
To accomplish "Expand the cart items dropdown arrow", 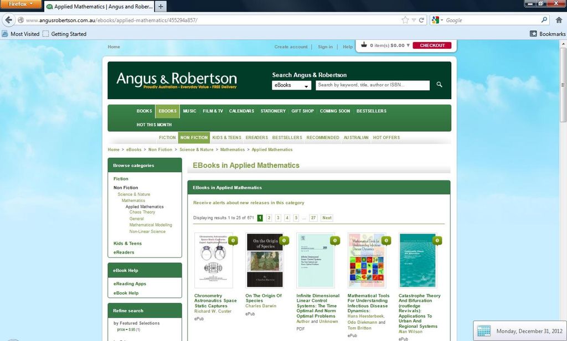I will click(x=408, y=45).
